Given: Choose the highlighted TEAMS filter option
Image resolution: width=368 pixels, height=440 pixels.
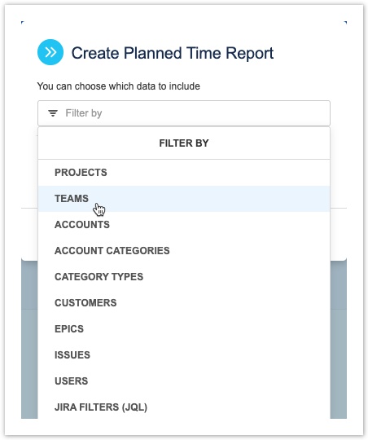Looking at the screenshot, I should tap(184, 199).
